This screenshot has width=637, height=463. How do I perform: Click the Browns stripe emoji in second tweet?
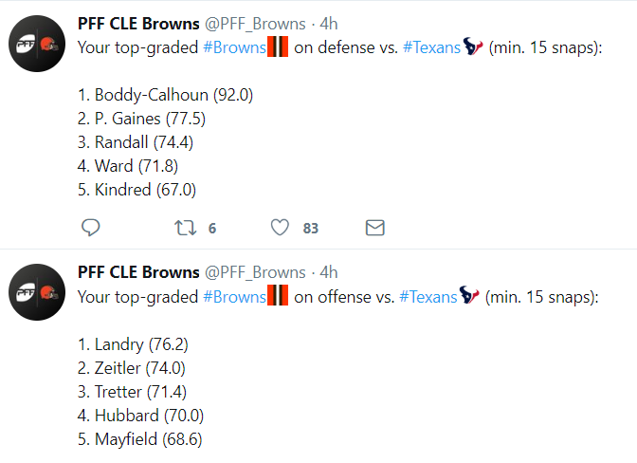coord(278,295)
